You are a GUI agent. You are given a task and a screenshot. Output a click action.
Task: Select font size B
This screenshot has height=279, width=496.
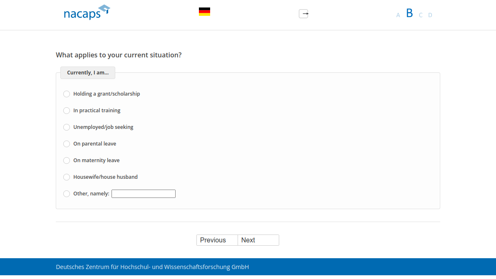click(409, 13)
